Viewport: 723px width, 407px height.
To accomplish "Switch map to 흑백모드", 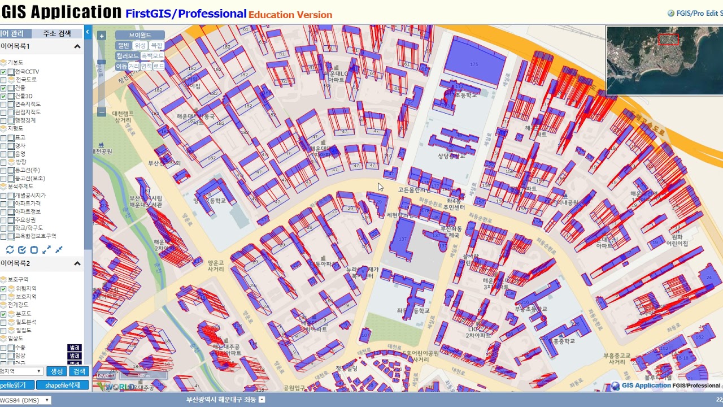I will click(153, 56).
